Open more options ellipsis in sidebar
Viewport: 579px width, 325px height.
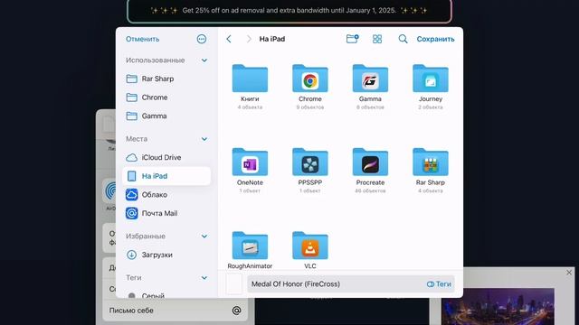[202, 39]
